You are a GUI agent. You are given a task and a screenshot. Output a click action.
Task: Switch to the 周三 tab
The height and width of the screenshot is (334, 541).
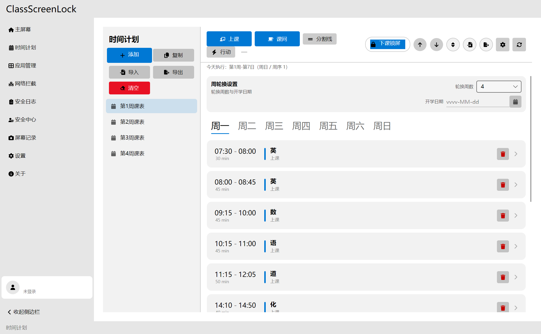point(274,126)
